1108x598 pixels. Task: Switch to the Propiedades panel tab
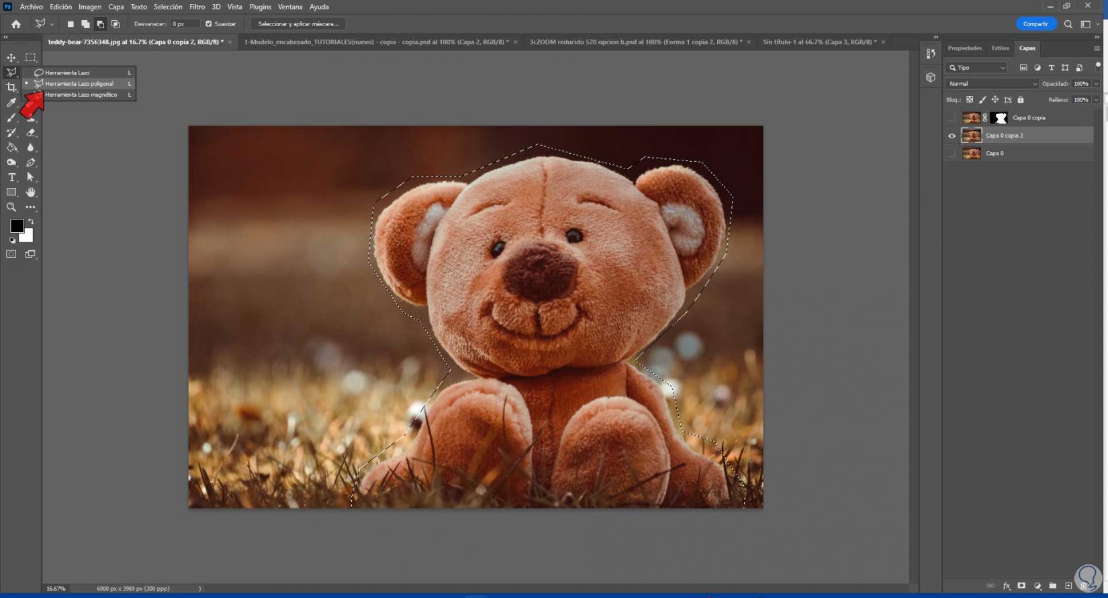pos(964,48)
